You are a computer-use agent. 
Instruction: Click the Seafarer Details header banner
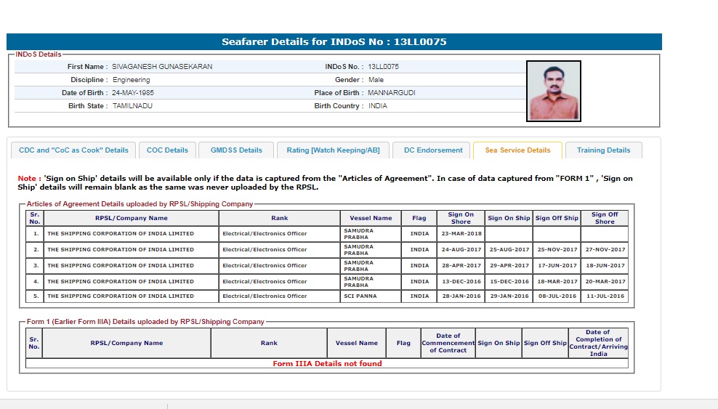click(334, 41)
